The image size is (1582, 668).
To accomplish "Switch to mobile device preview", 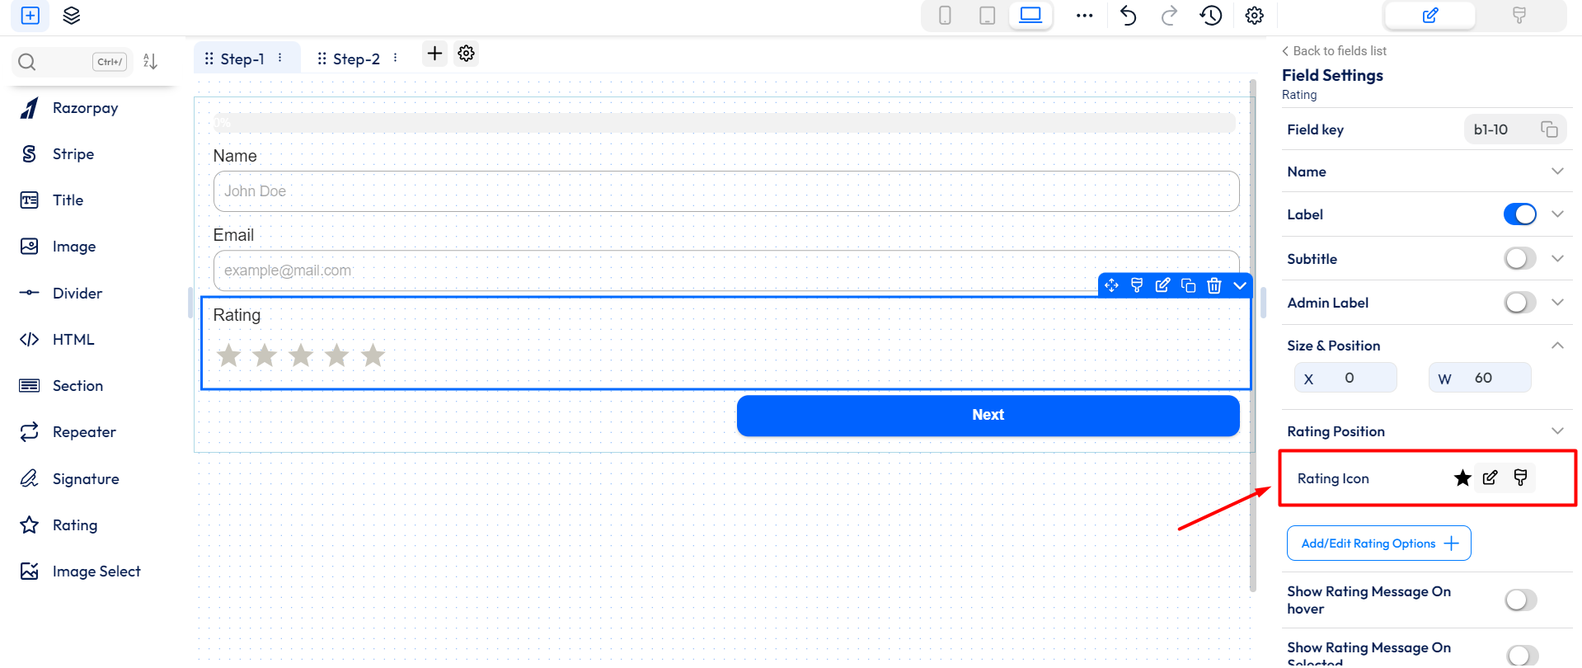I will point(945,16).
